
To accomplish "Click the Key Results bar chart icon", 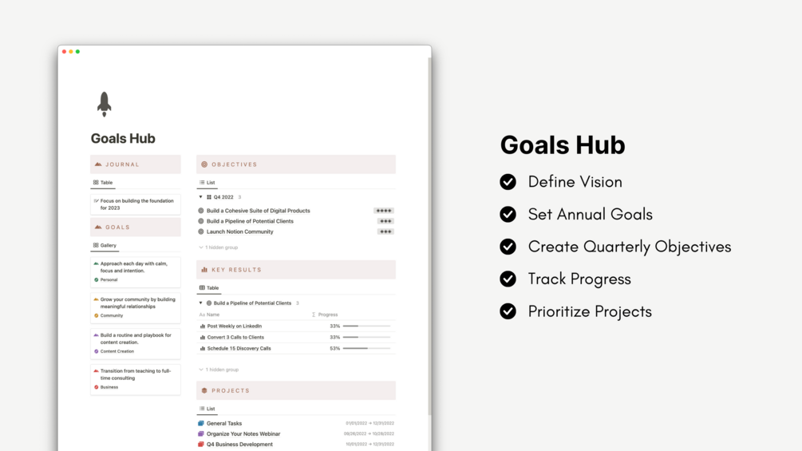I will coord(204,270).
